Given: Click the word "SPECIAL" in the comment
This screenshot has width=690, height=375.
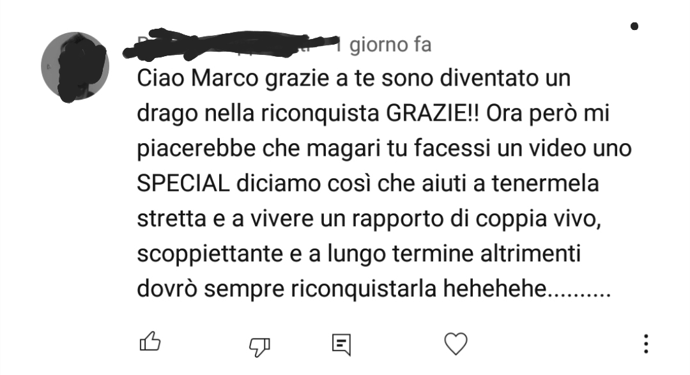Looking at the screenshot, I should coord(183,183).
